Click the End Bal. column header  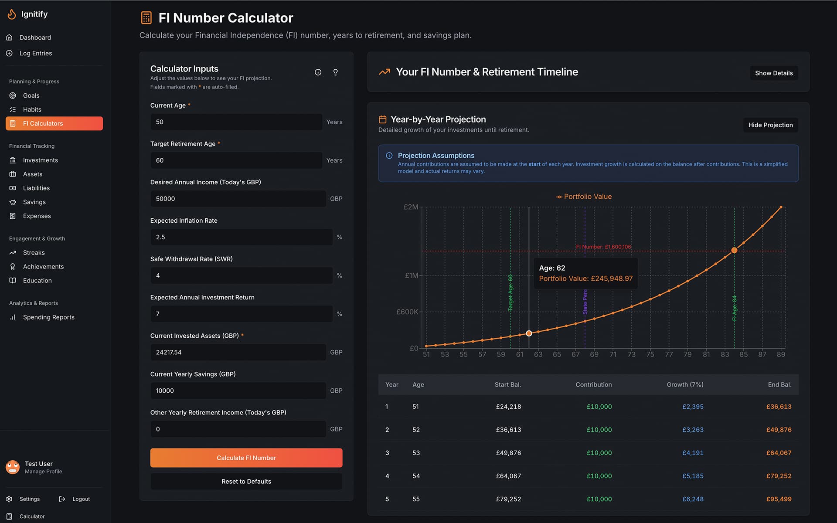779,384
